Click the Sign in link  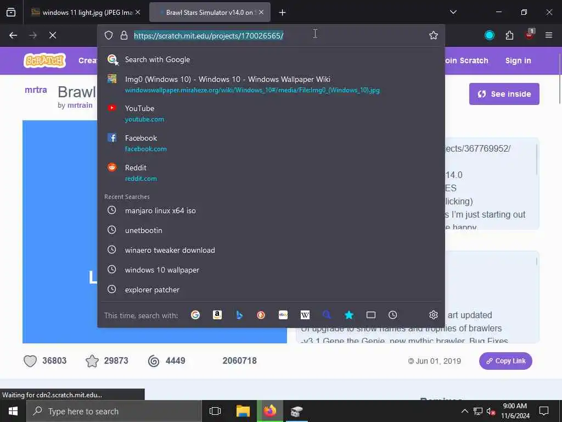518,60
